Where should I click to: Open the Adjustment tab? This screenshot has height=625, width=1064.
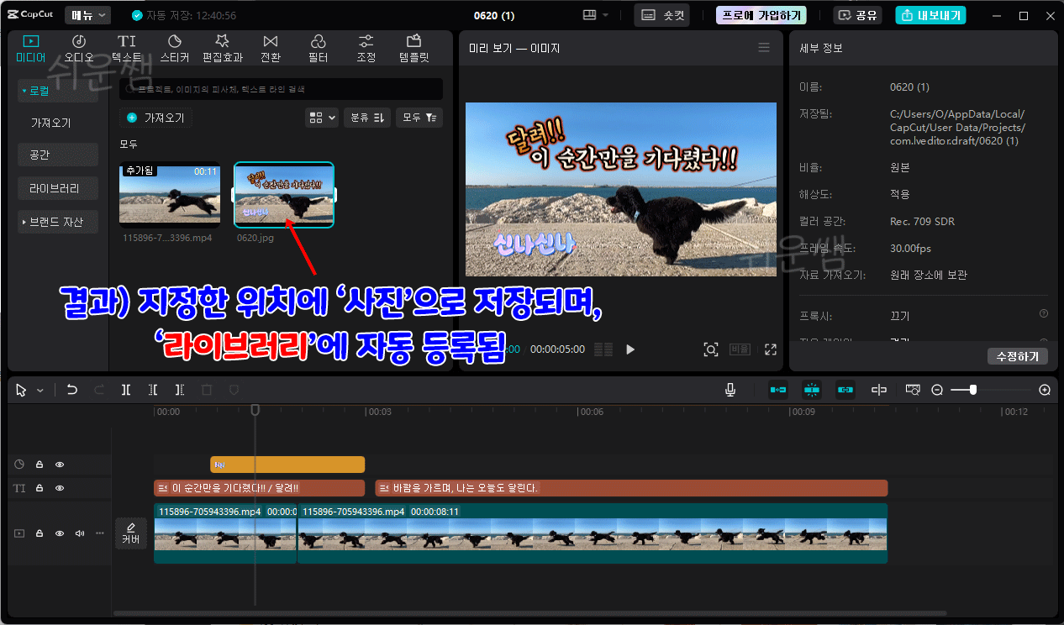pyautogui.click(x=366, y=50)
